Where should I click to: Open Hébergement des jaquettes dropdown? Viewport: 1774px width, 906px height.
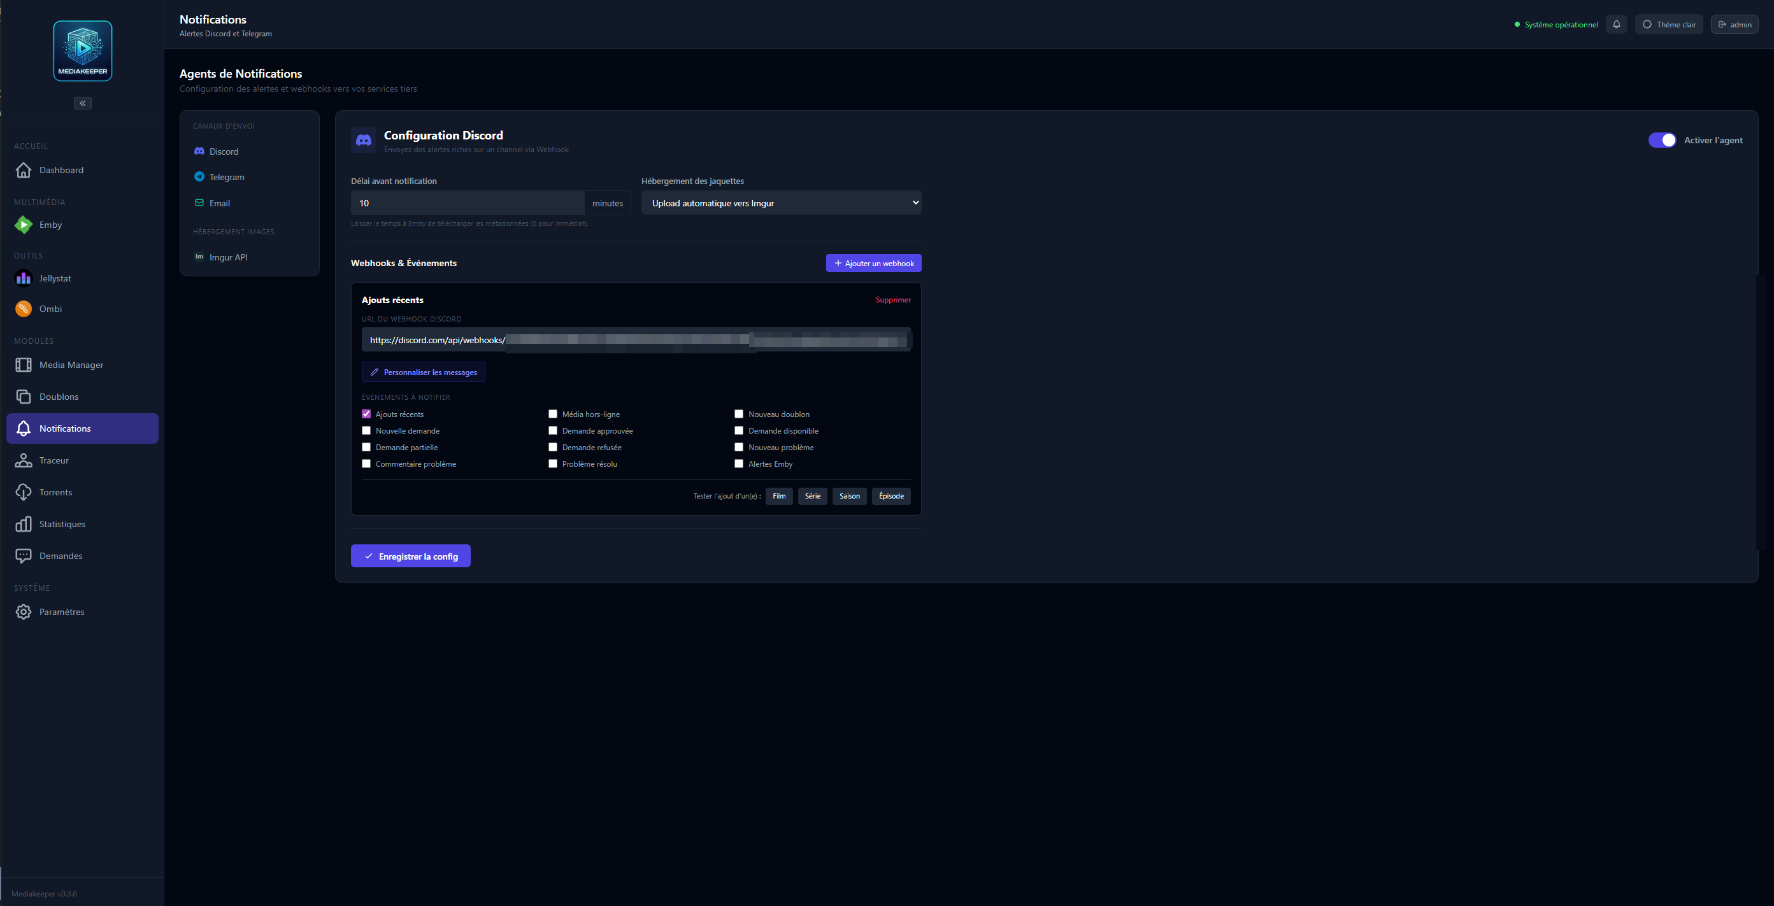tap(780, 202)
